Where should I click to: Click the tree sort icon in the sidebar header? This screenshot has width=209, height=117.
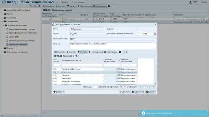(x=31, y=6)
